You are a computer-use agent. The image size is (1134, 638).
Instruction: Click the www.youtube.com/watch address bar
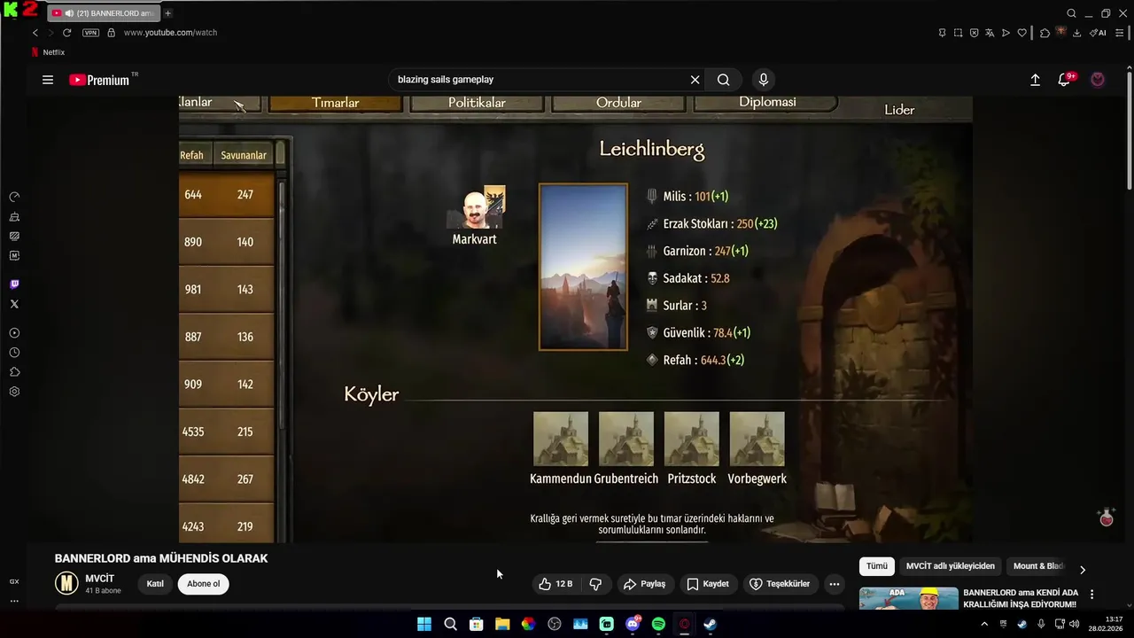pyautogui.click(x=170, y=33)
